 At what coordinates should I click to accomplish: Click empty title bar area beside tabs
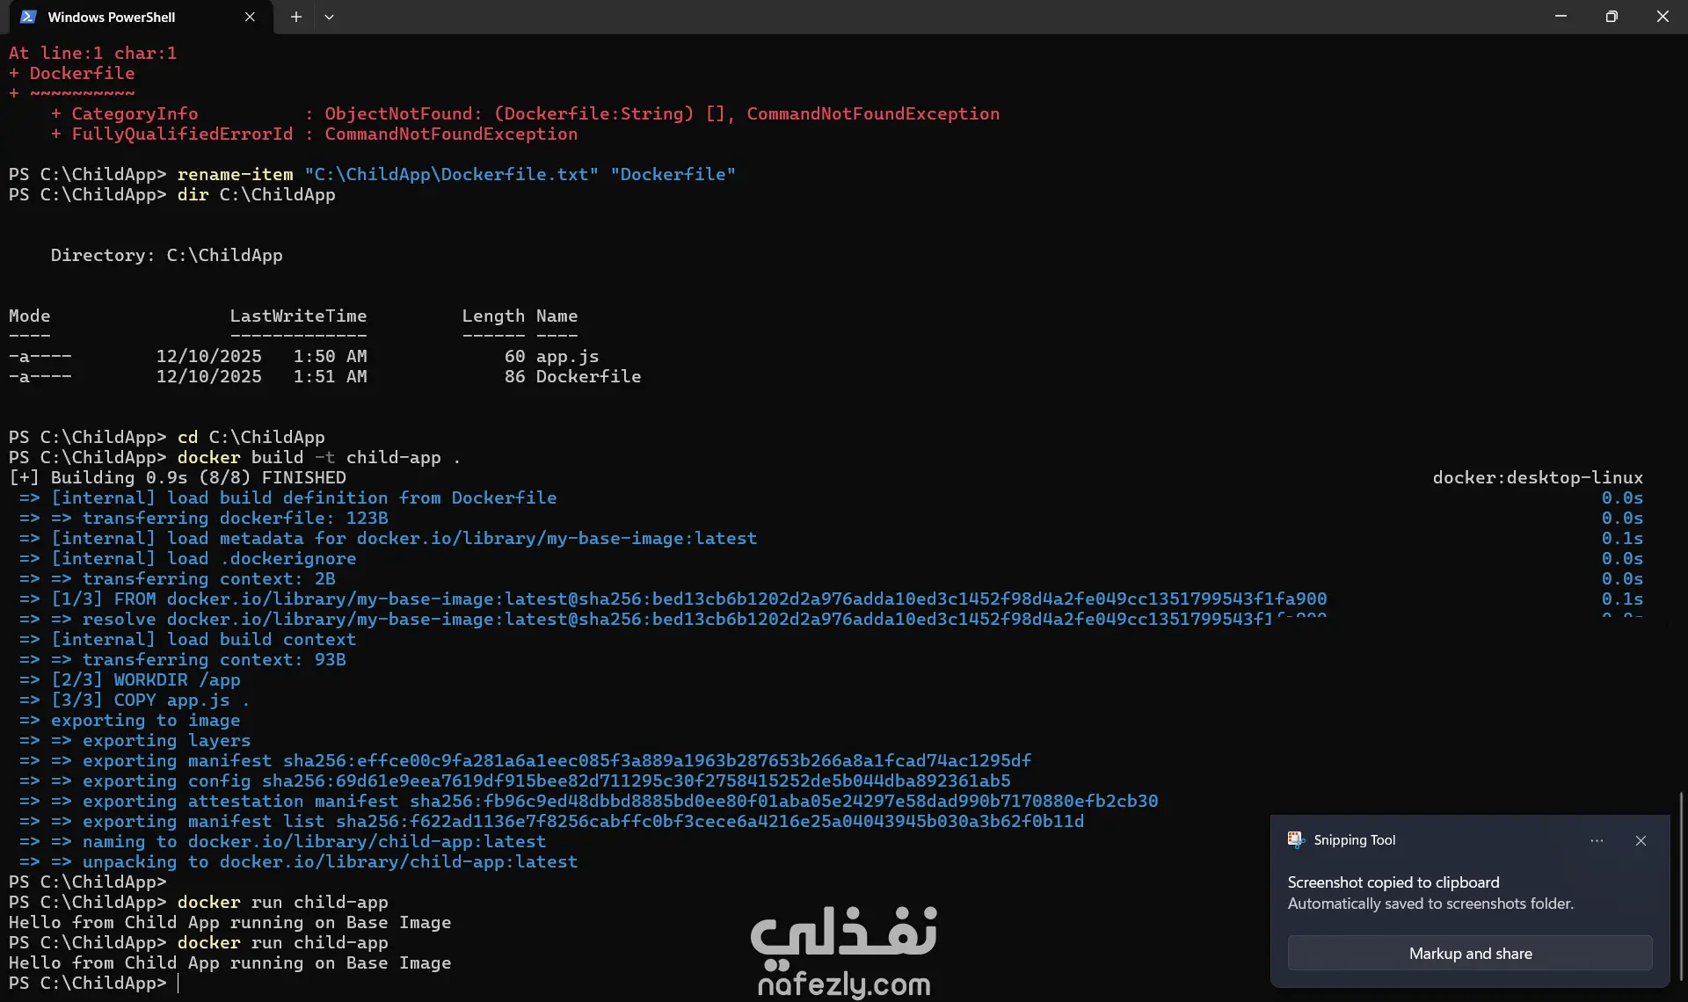[x=879, y=17]
